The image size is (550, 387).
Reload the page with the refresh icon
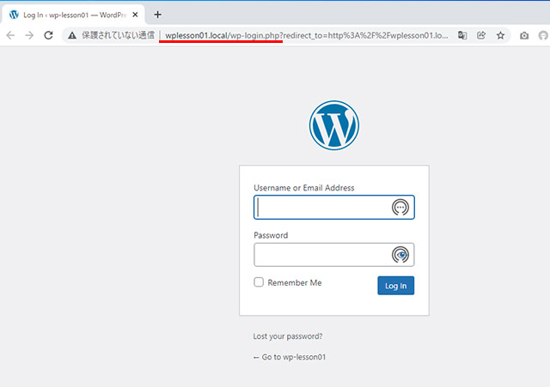[48, 35]
